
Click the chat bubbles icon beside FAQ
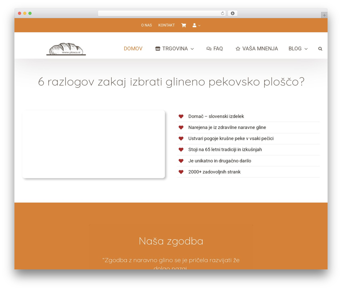click(209, 49)
